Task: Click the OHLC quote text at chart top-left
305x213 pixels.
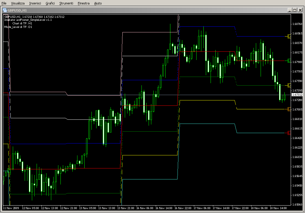Action: click(x=34, y=17)
